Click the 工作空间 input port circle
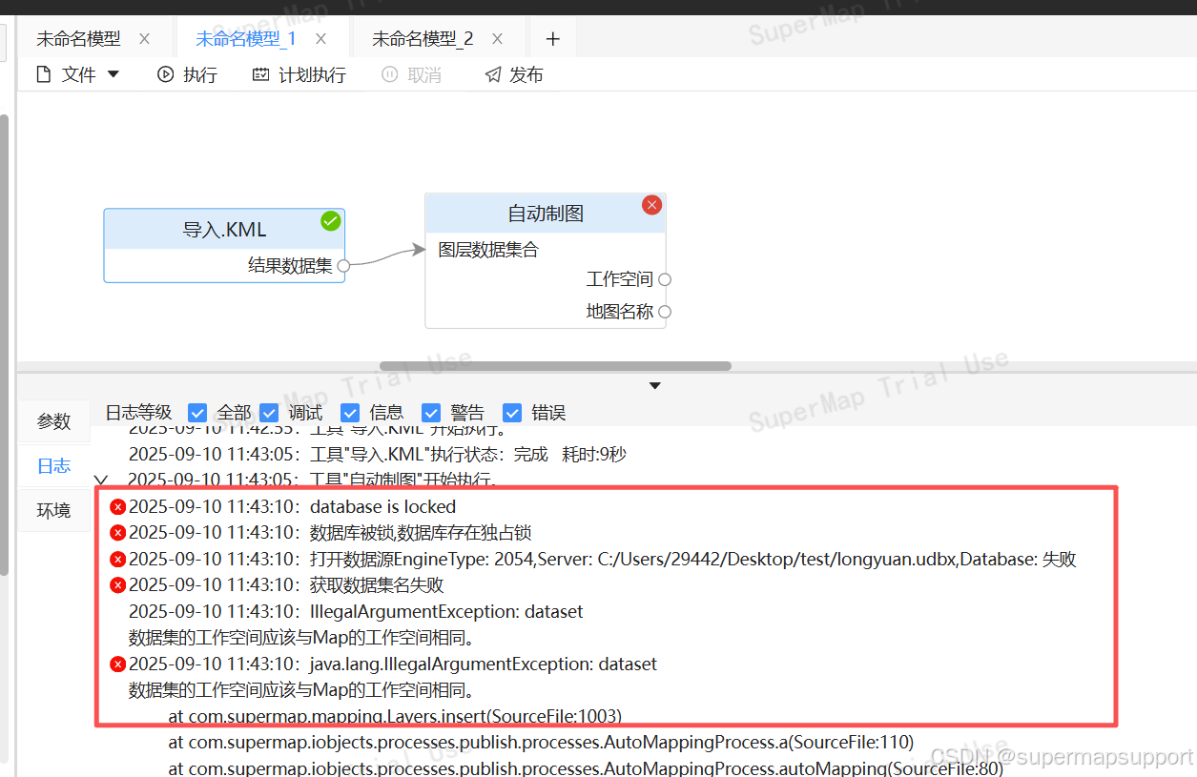The image size is (1197, 777). 665,279
